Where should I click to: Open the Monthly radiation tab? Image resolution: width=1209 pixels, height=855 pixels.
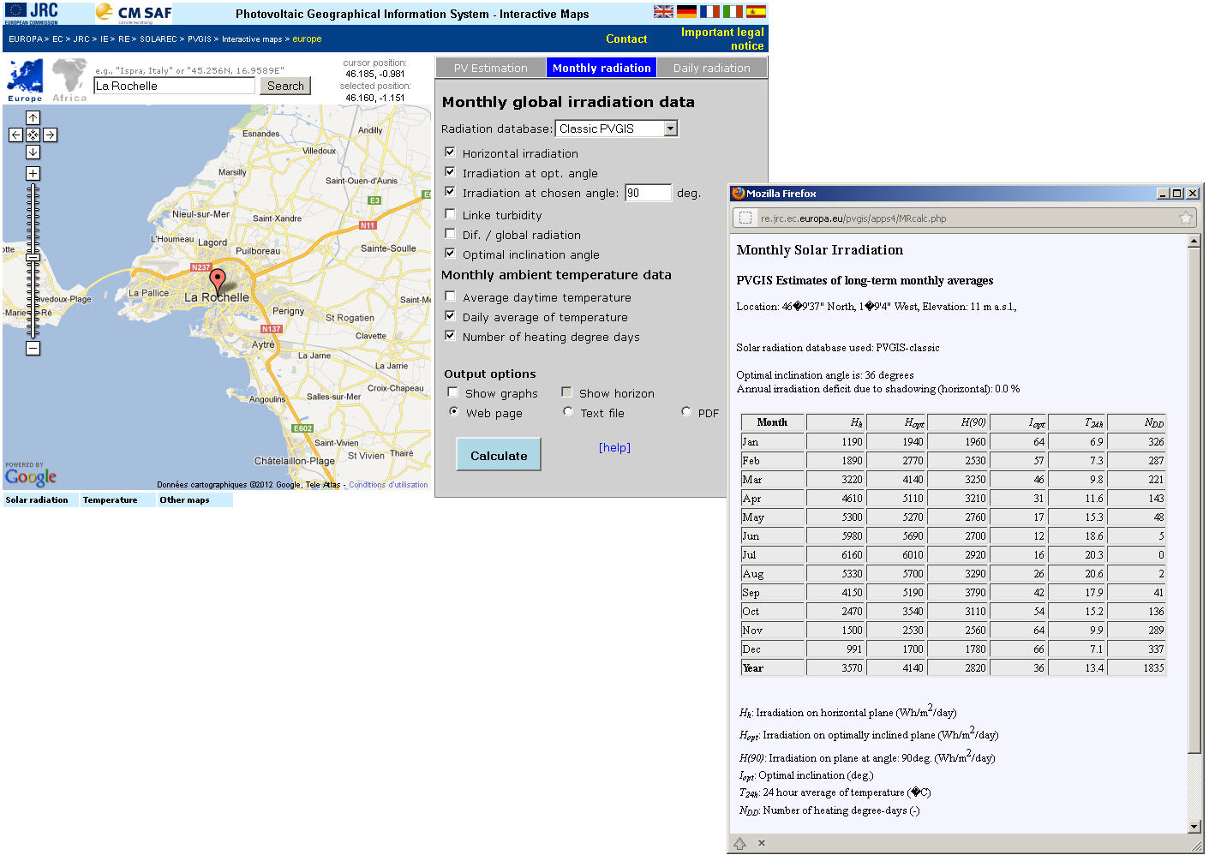[x=602, y=68]
